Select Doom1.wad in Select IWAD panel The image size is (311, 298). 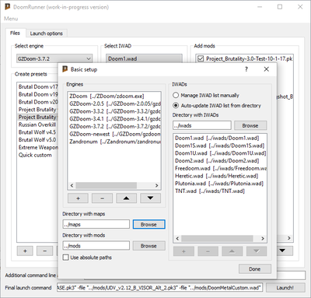(x=144, y=58)
